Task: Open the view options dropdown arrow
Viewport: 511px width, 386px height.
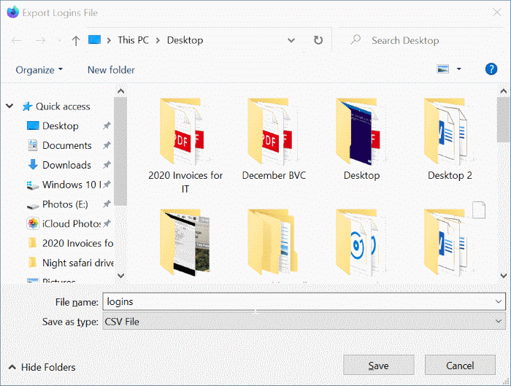Action: coord(459,69)
